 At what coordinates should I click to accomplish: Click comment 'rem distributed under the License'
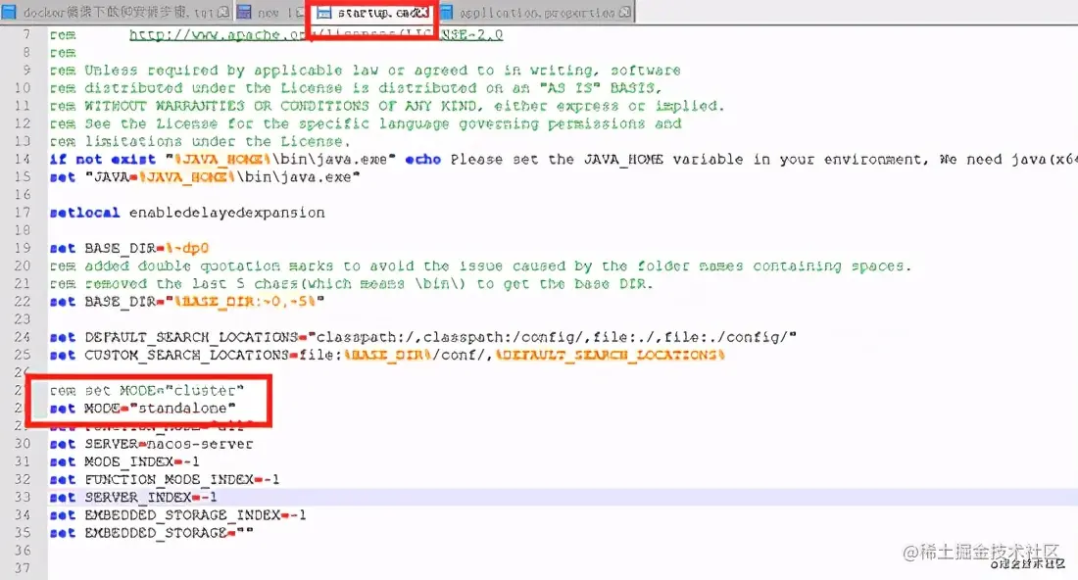pyautogui.click(x=356, y=88)
